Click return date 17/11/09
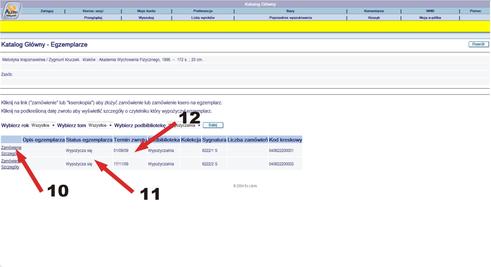Screen dimensions: 491x267 (121, 164)
